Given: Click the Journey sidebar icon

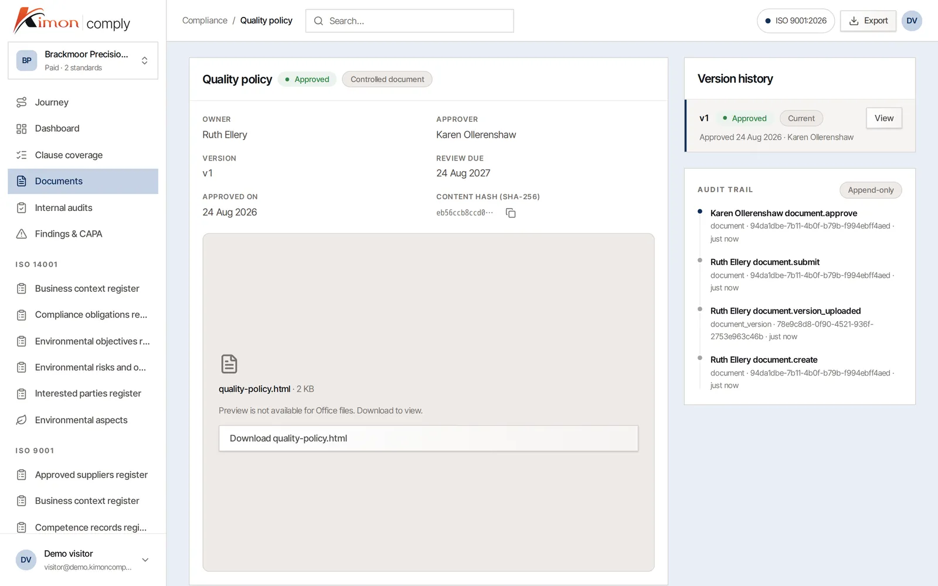Looking at the screenshot, I should click(x=22, y=103).
